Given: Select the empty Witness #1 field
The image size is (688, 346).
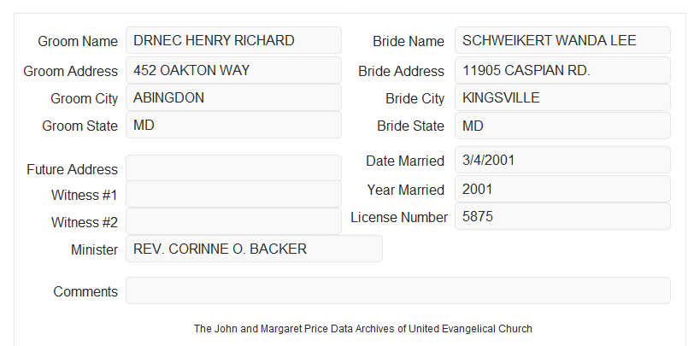Looking at the screenshot, I should click(233, 194).
